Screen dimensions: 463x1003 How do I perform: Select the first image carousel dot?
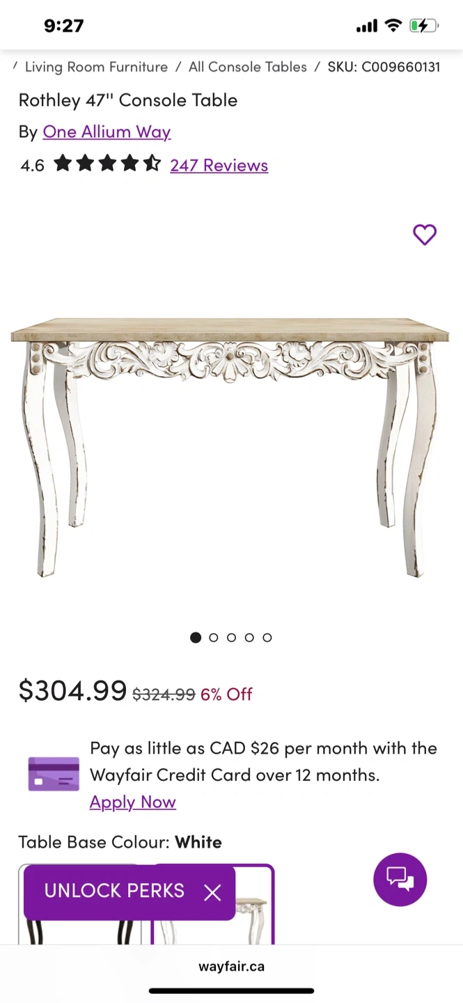click(196, 637)
